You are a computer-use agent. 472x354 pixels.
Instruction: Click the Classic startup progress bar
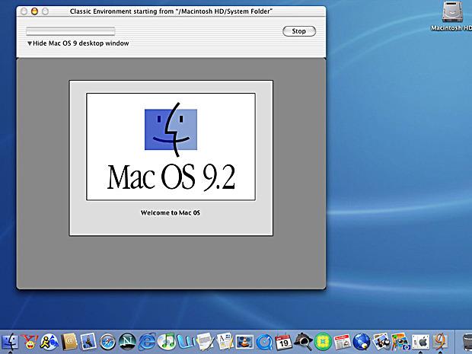click(x=71, y=31)
